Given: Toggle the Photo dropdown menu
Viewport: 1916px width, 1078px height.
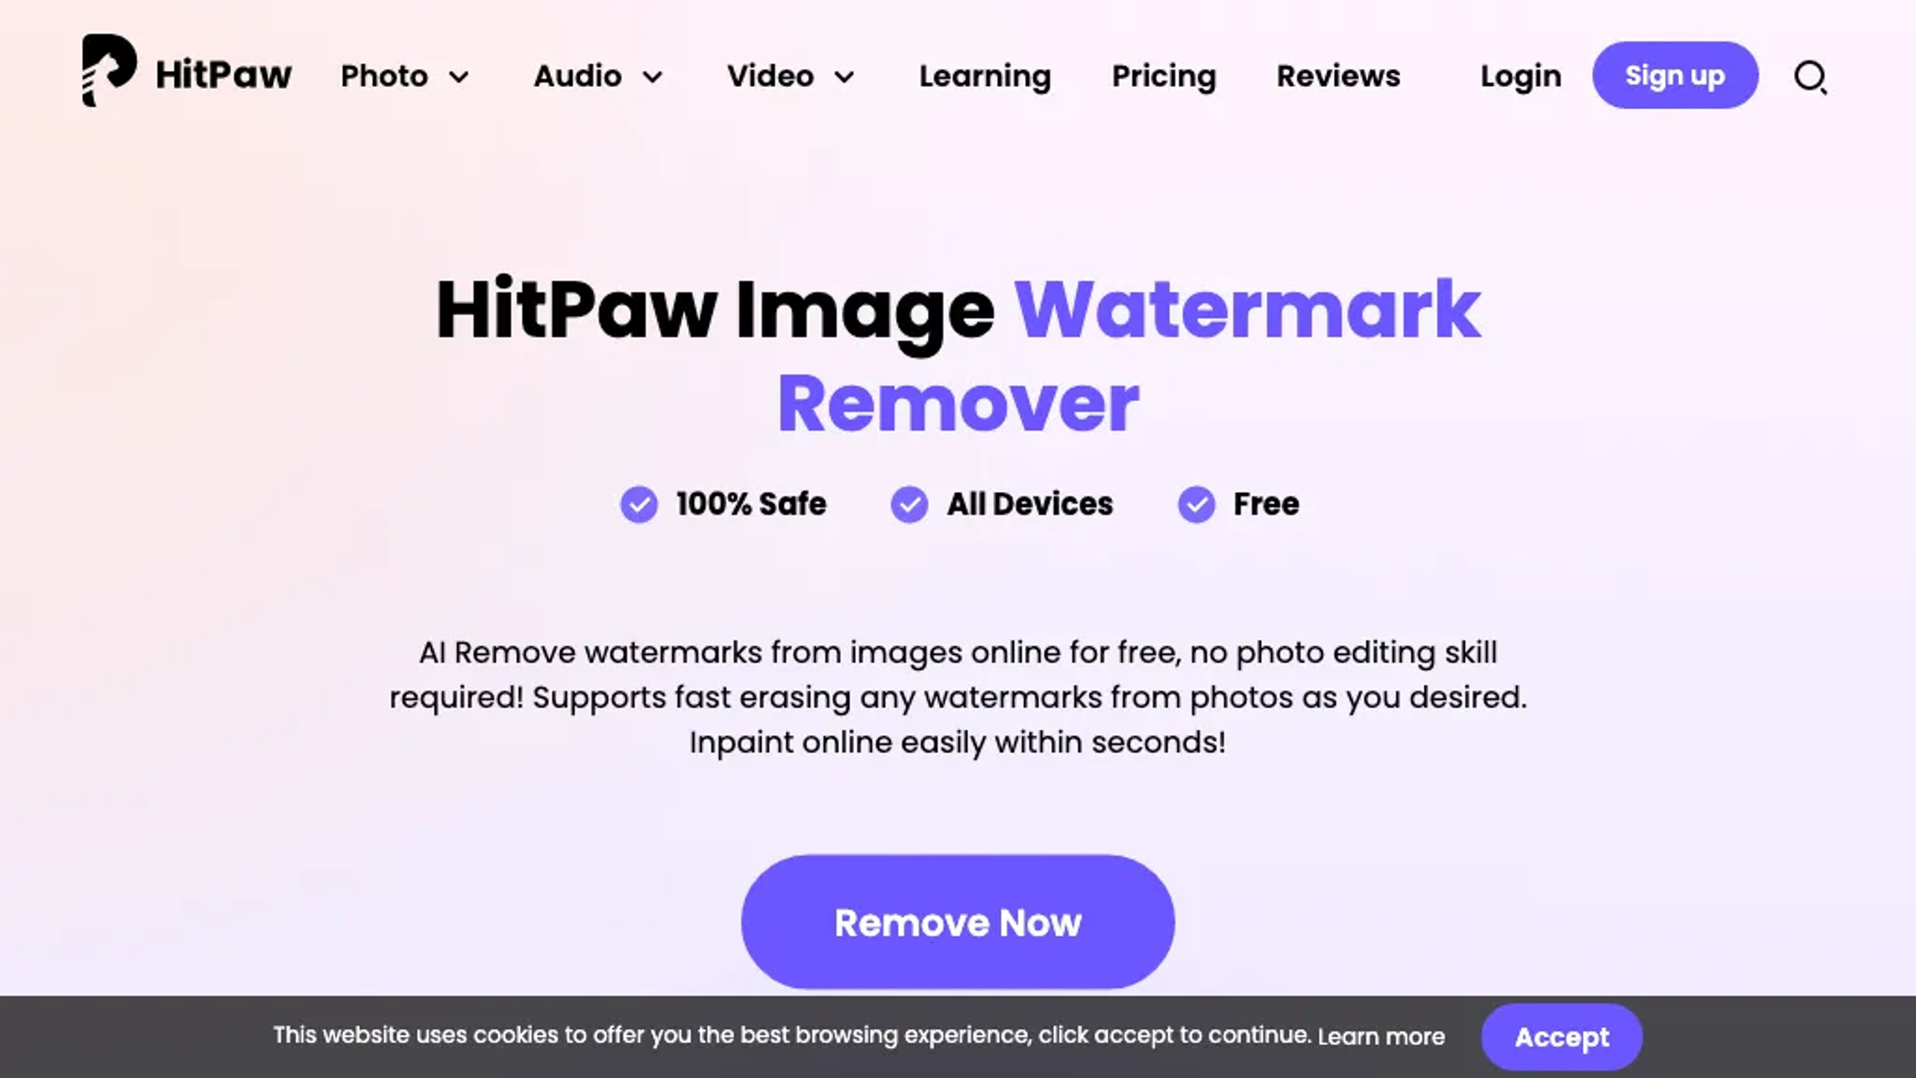Looking at the screenshot, I should (405, 75).
